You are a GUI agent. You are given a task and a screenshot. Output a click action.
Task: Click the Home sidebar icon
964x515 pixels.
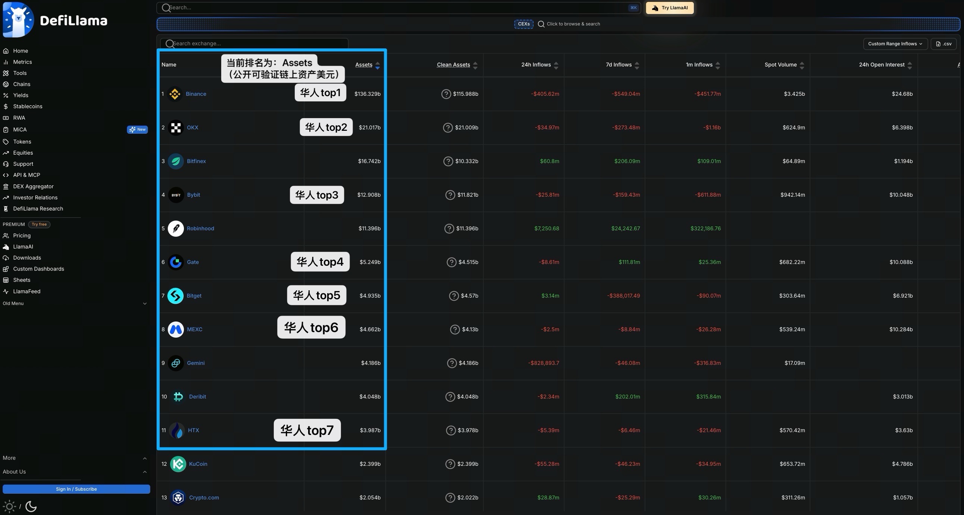click(x=6, y=51)
